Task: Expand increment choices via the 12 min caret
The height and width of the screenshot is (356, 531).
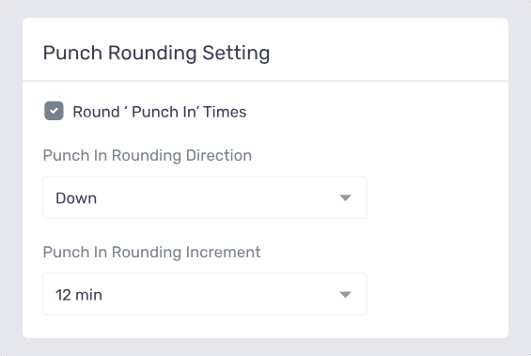Action: pos(346,294)
